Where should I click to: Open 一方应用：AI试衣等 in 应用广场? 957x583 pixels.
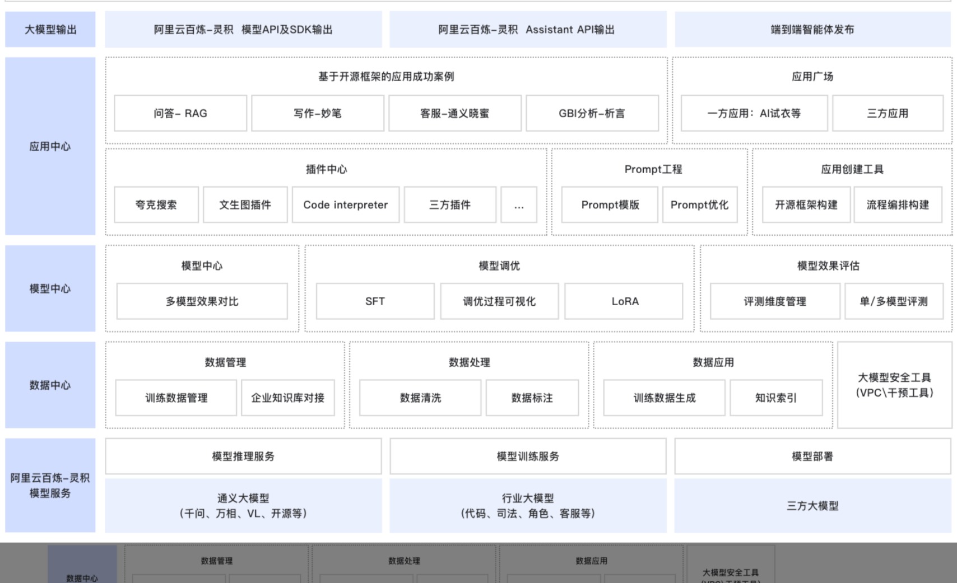click(753, 113)
